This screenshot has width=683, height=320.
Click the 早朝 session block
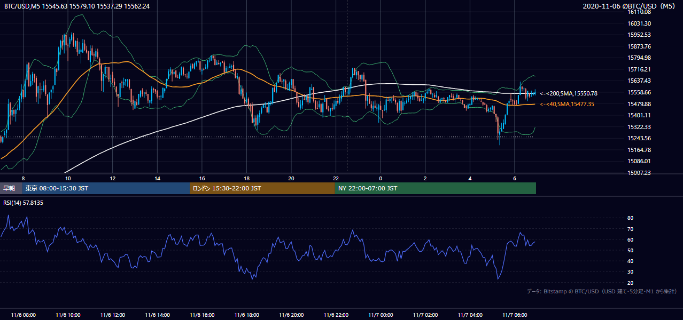coord(11,188)
